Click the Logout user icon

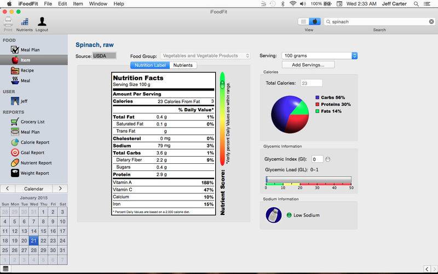click(x=42, y=23)
